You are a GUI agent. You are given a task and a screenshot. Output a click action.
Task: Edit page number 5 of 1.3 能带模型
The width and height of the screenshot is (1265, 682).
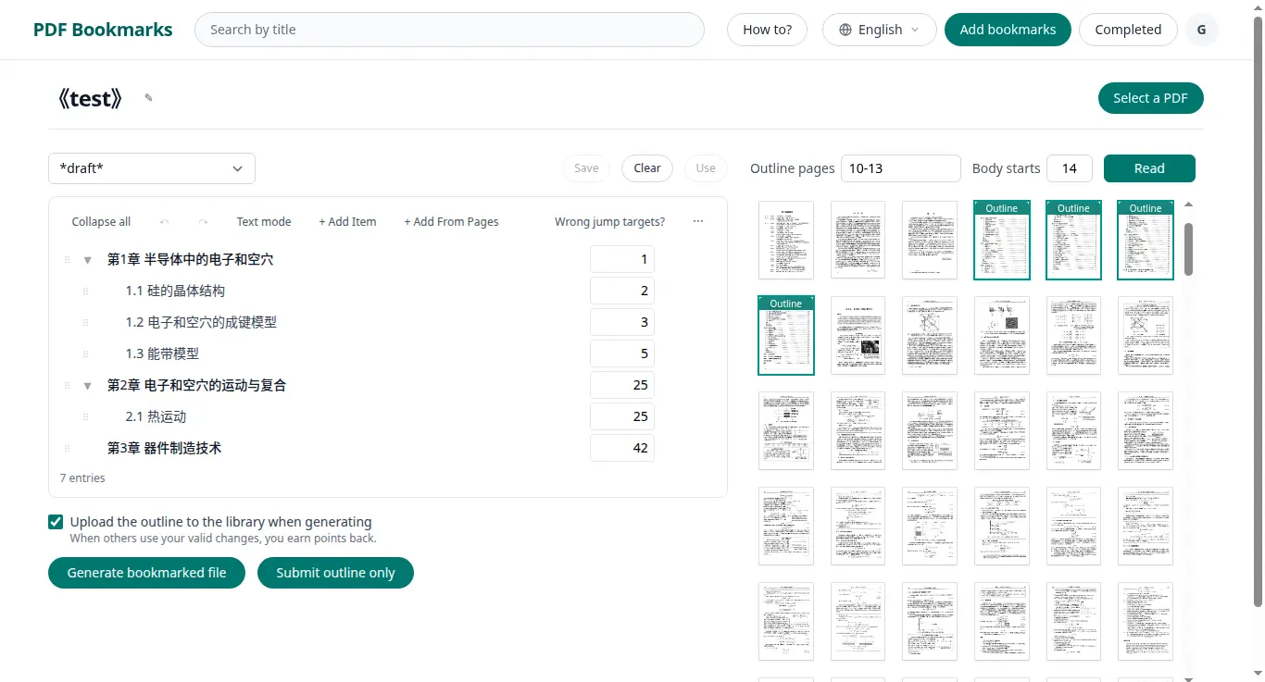[x=622, y=354]
